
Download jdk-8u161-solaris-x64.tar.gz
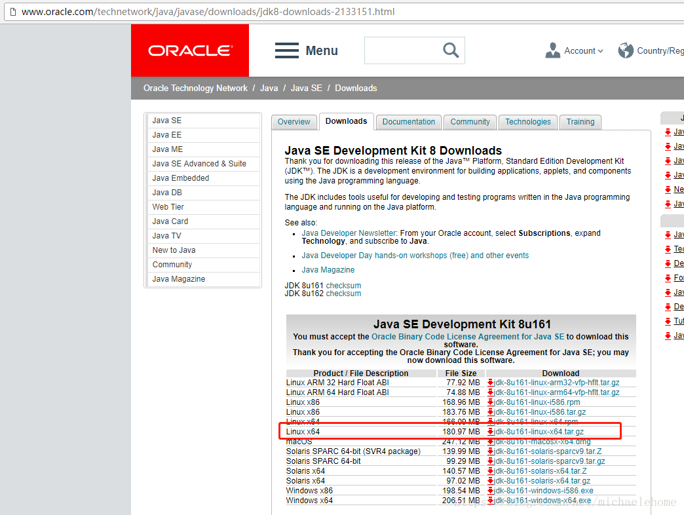click(x=542, y=480)
